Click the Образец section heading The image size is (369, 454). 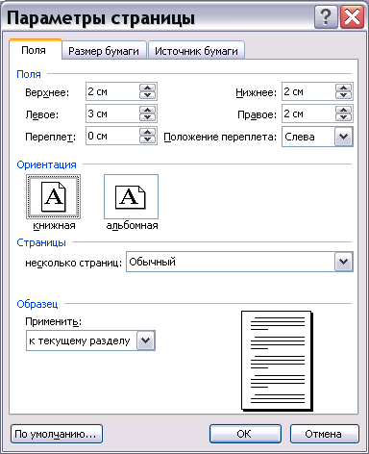point(37,304)
